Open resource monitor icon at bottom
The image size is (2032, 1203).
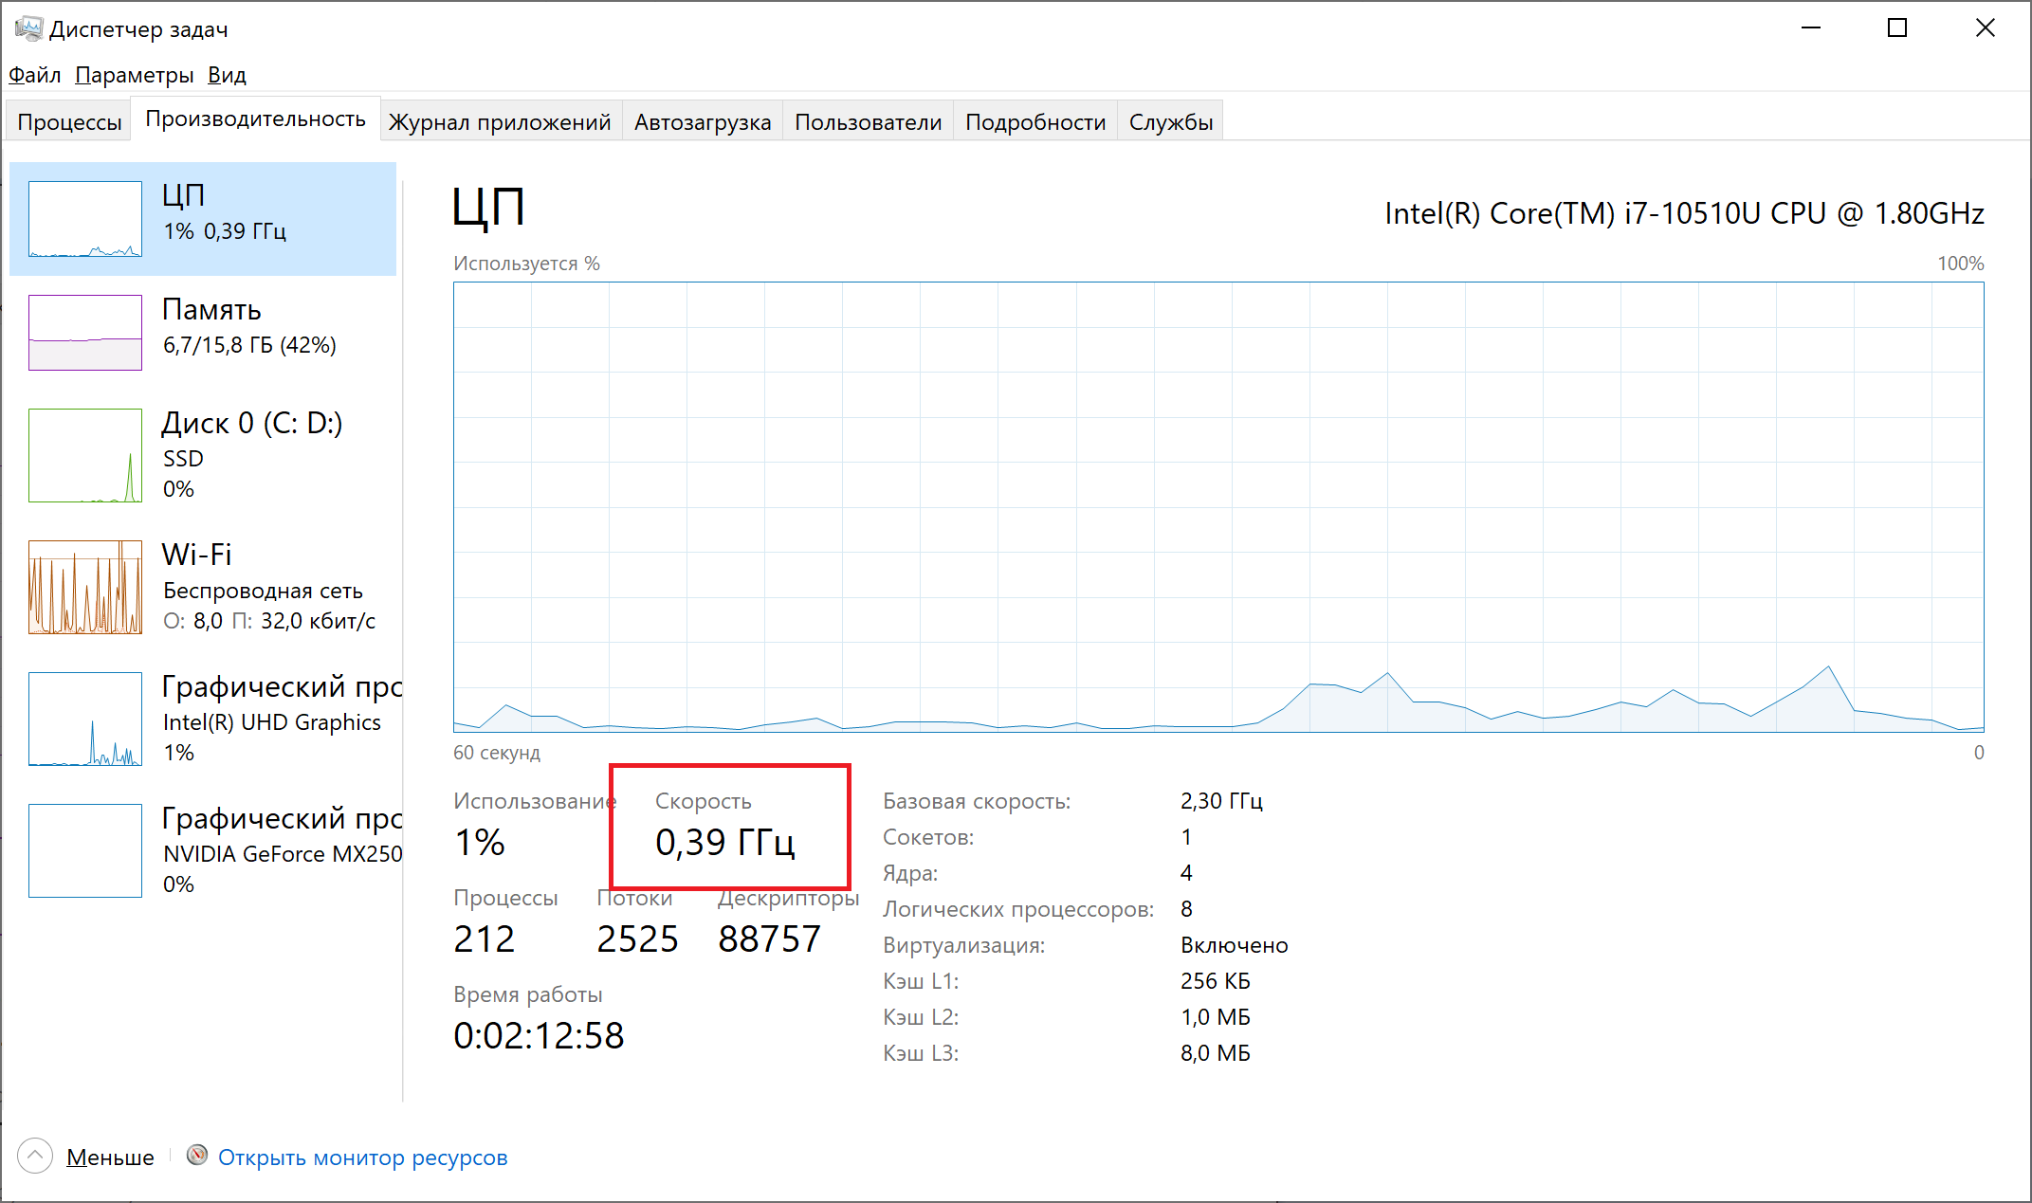click(x=197, y=1155)
